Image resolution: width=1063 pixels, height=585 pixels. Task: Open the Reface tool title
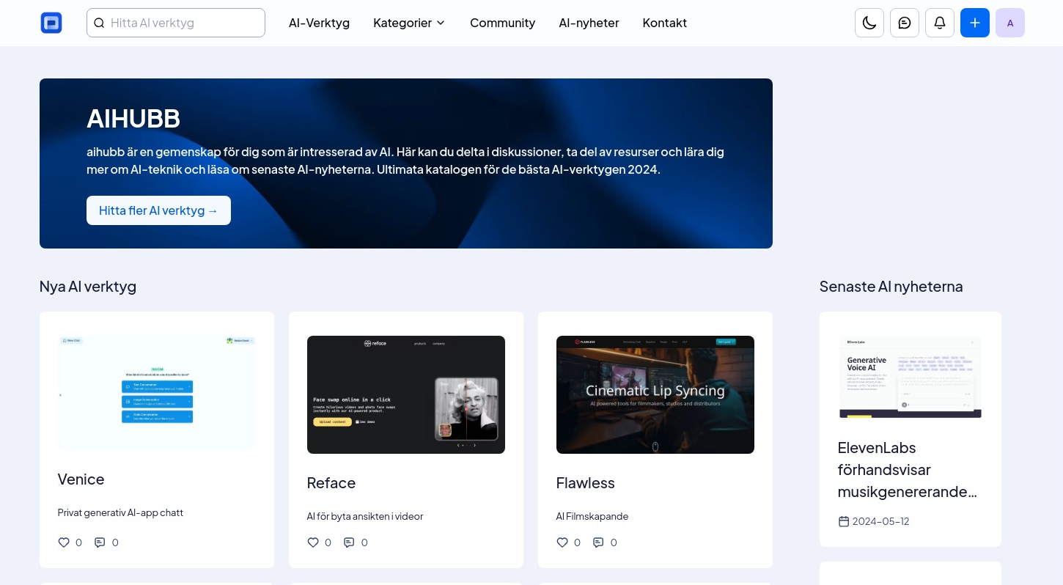click(331, 483)
